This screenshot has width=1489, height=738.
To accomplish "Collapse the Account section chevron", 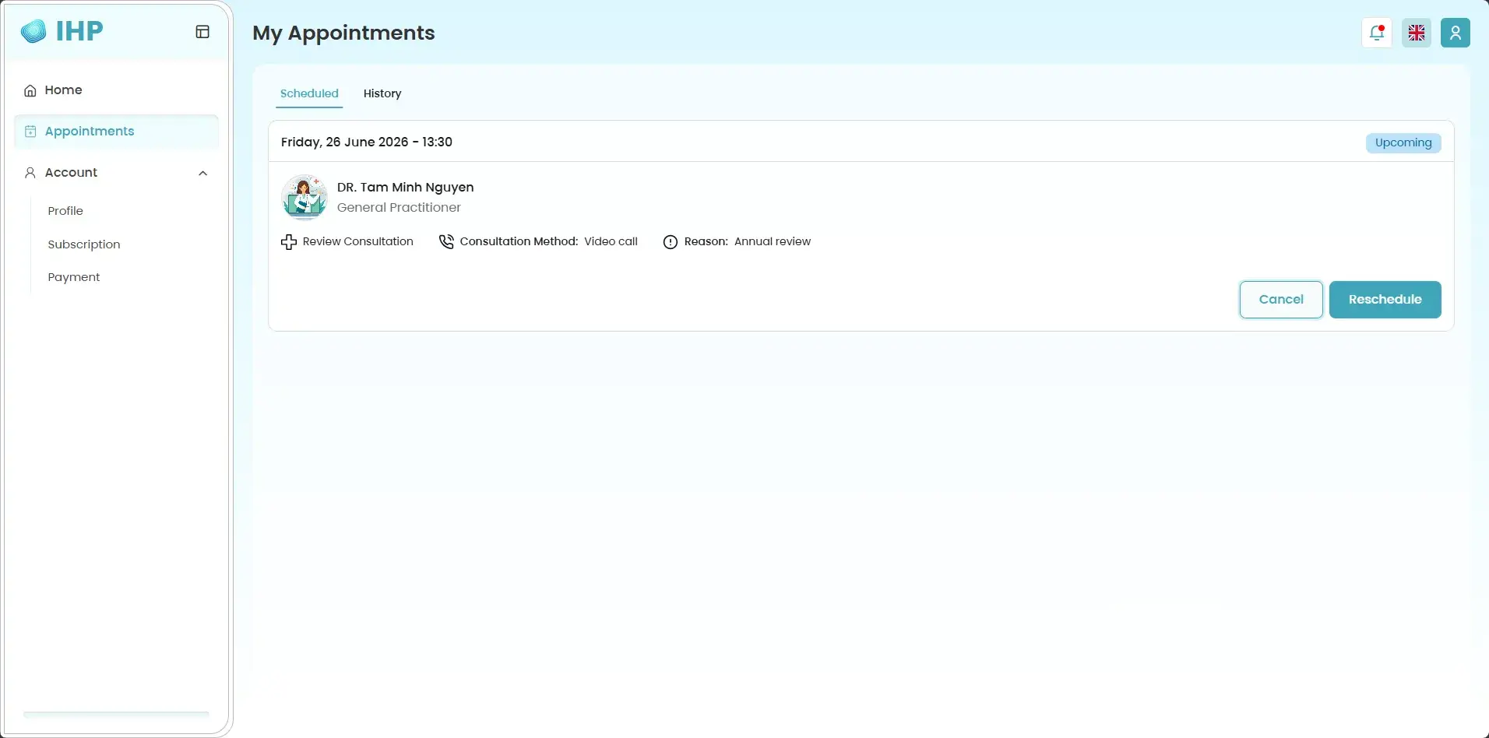I will point(203,173).
